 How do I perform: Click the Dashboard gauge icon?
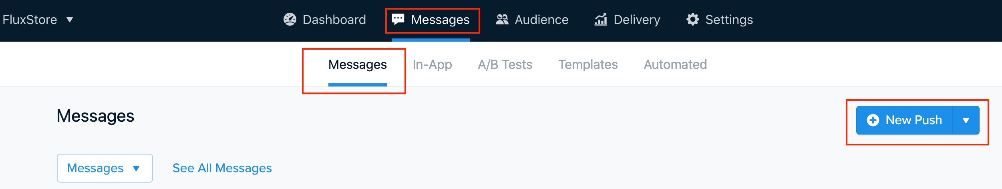pyautogui.click(x=290, y=19)
